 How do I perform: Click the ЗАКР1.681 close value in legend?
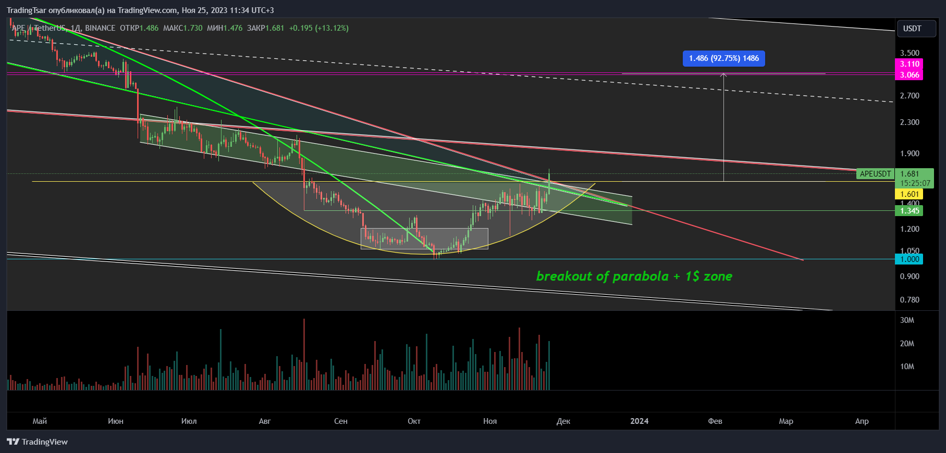coord(265,28)
